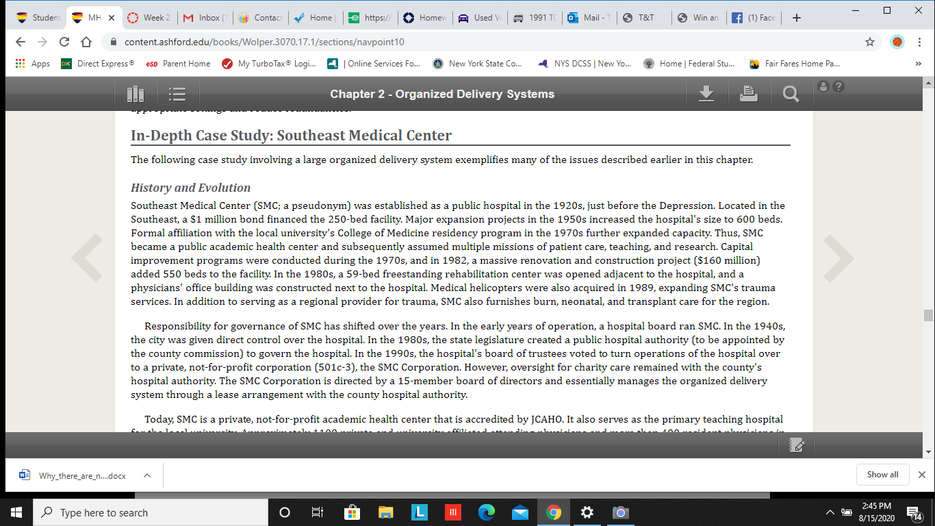Click the History and Evolution heading

[x=191, y=188]
